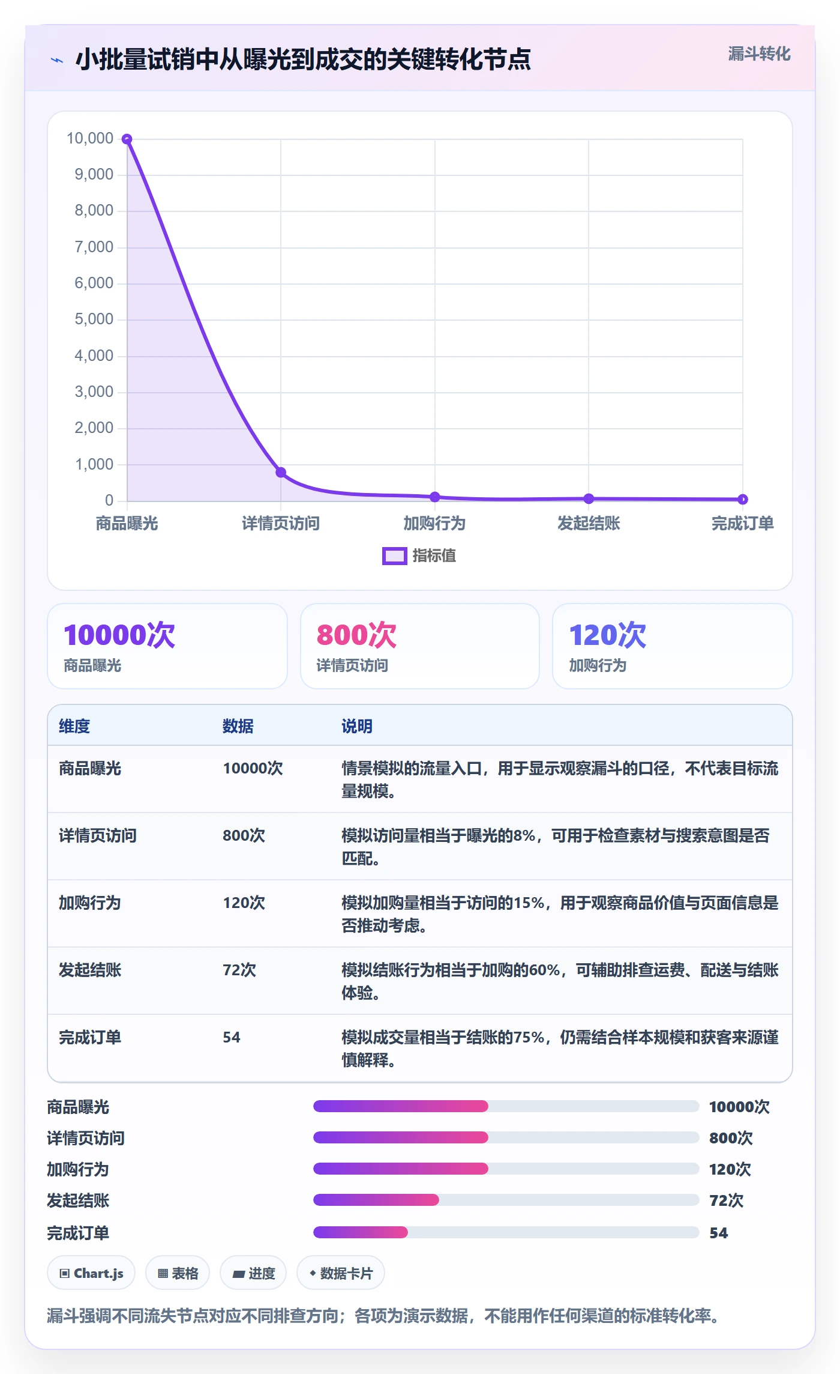The width and height of the screenshot is (840, 1374).
Task: Select the 发起结账 data point on the chart line
Action: (589, 498)
